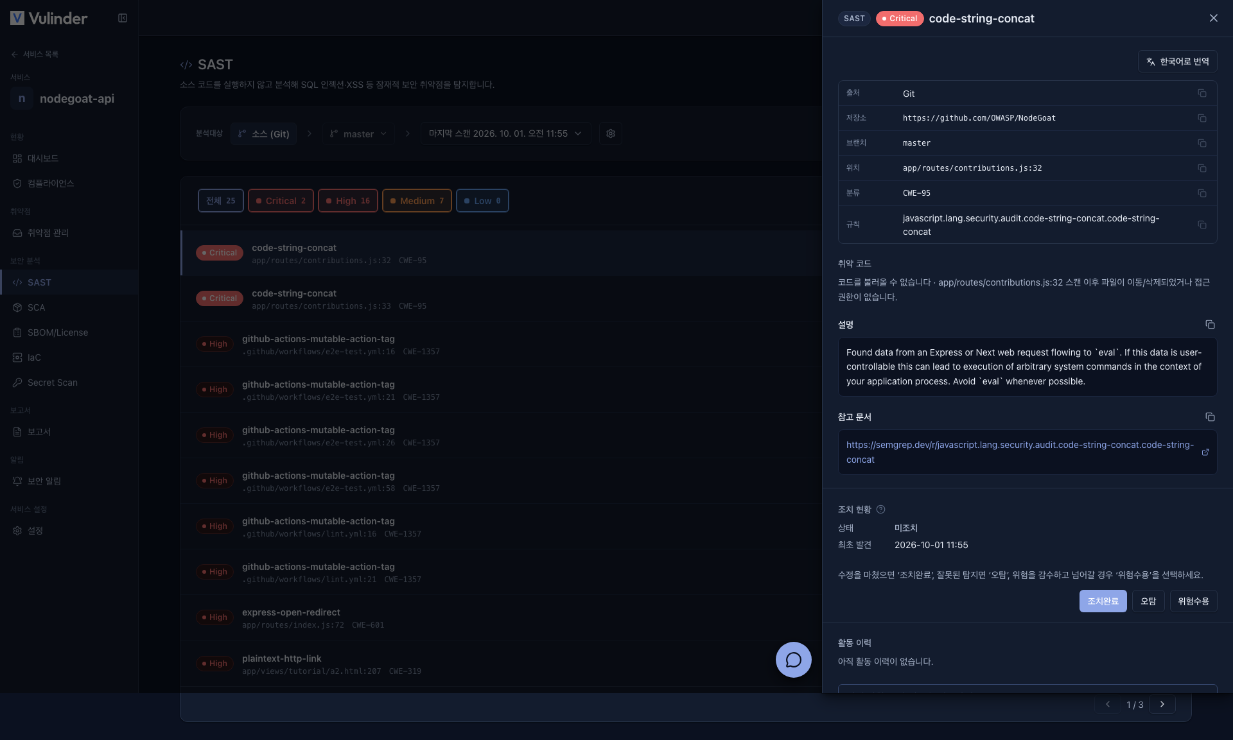Open semgrep link via external icon

pos(1205,452)
